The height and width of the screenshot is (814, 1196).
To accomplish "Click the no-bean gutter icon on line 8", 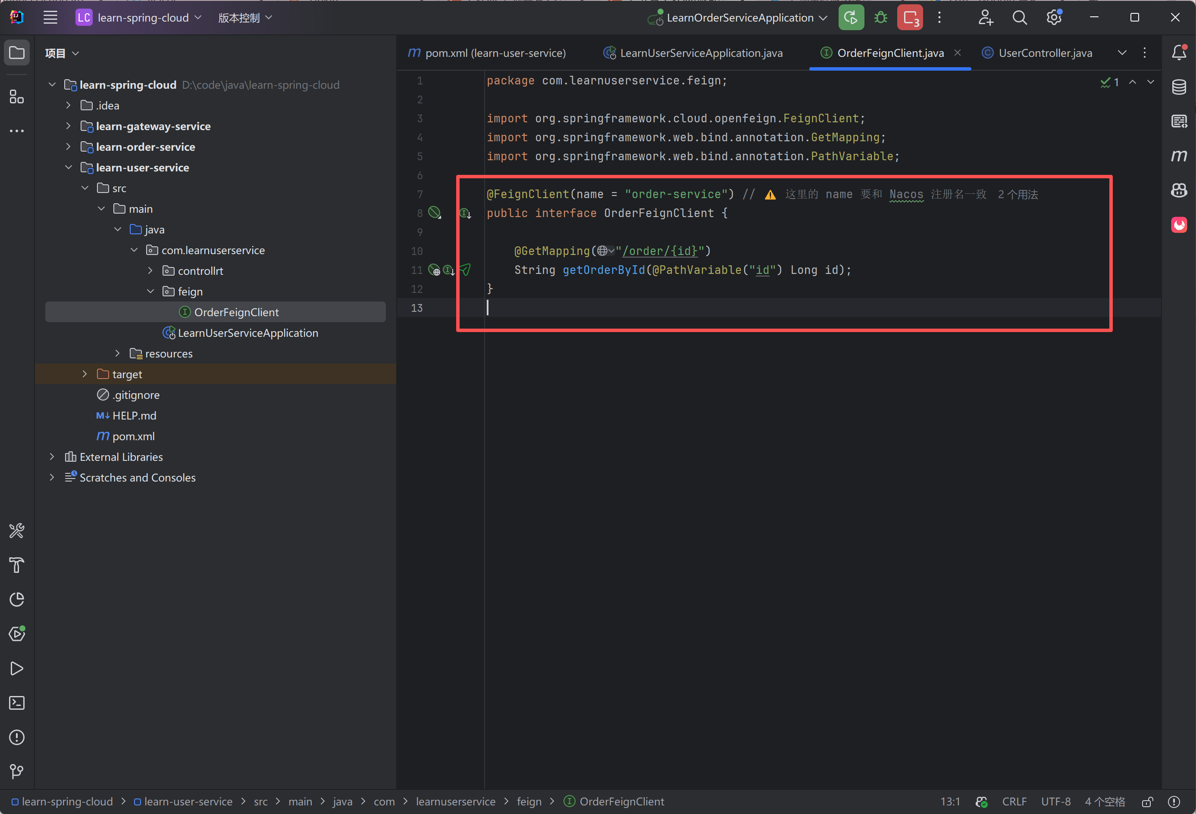I will point(435,213).
